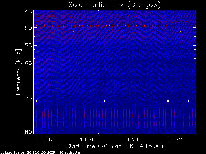Image resolution: width=206 pixels, height=154 pixels.
Task: Click the 'Frequency [MHz]' axis label
Action: point(18,72)
